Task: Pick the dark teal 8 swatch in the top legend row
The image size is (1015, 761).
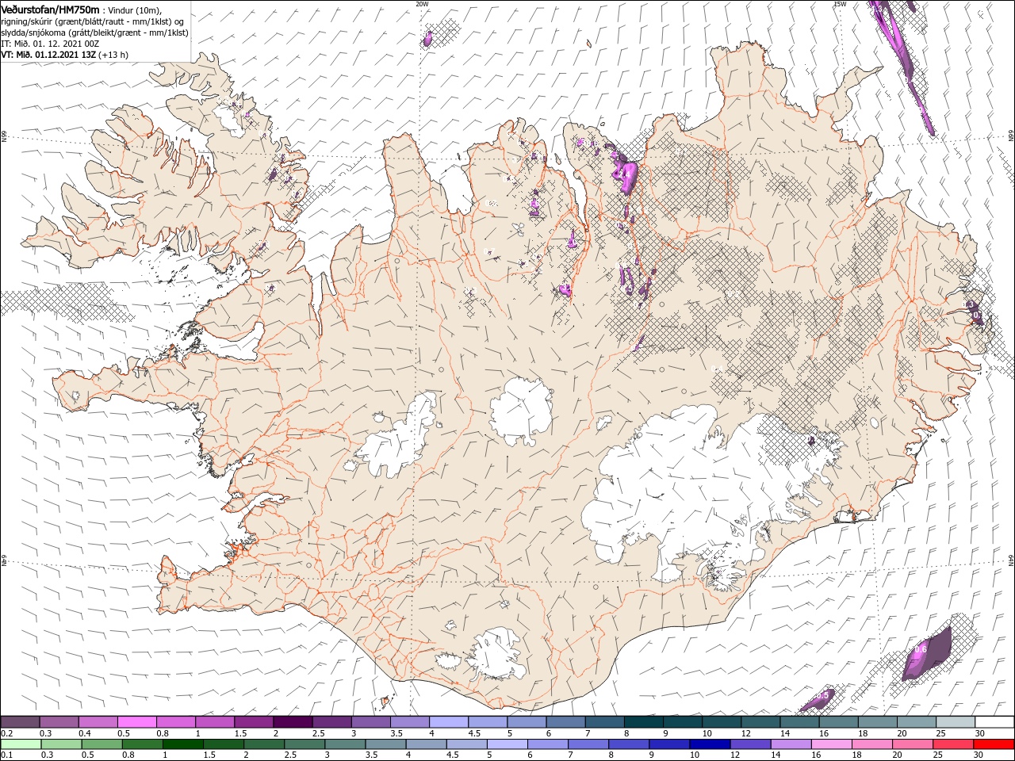Action: point(644,721)
